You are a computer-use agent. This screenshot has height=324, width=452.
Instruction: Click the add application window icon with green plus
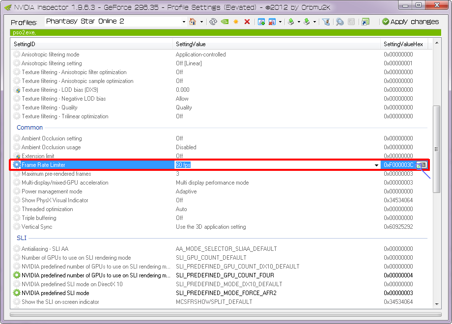click(261, 22)
